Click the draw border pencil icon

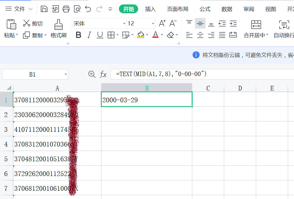(126, 35)
